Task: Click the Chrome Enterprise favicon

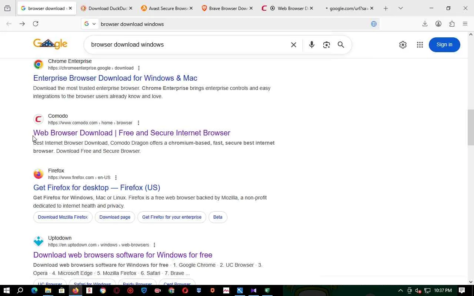Action: point(39,64)
